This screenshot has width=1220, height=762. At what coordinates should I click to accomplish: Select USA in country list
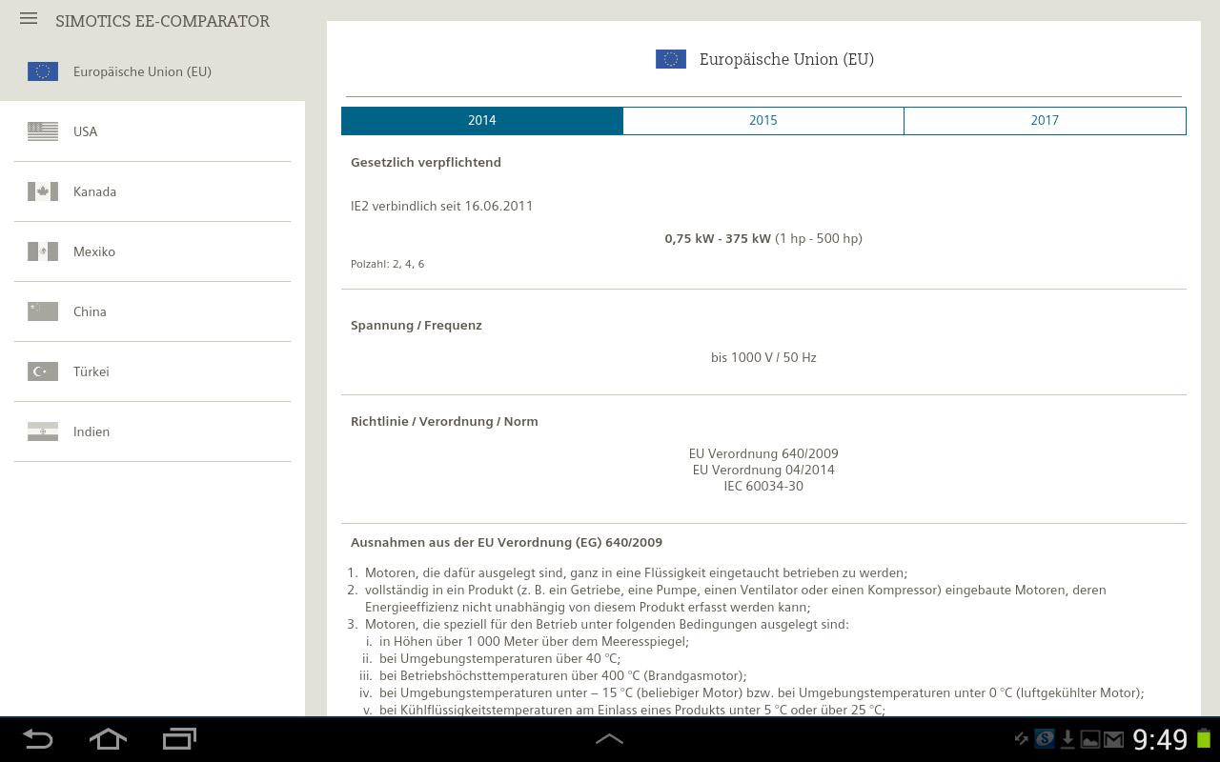152,131
